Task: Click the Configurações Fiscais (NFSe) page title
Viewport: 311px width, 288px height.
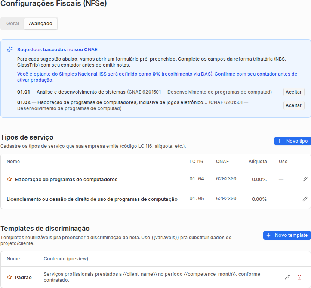Action: [x=53, y=3]
